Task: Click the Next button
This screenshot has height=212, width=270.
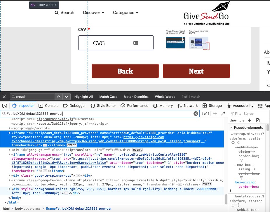Action: [196, 71]
